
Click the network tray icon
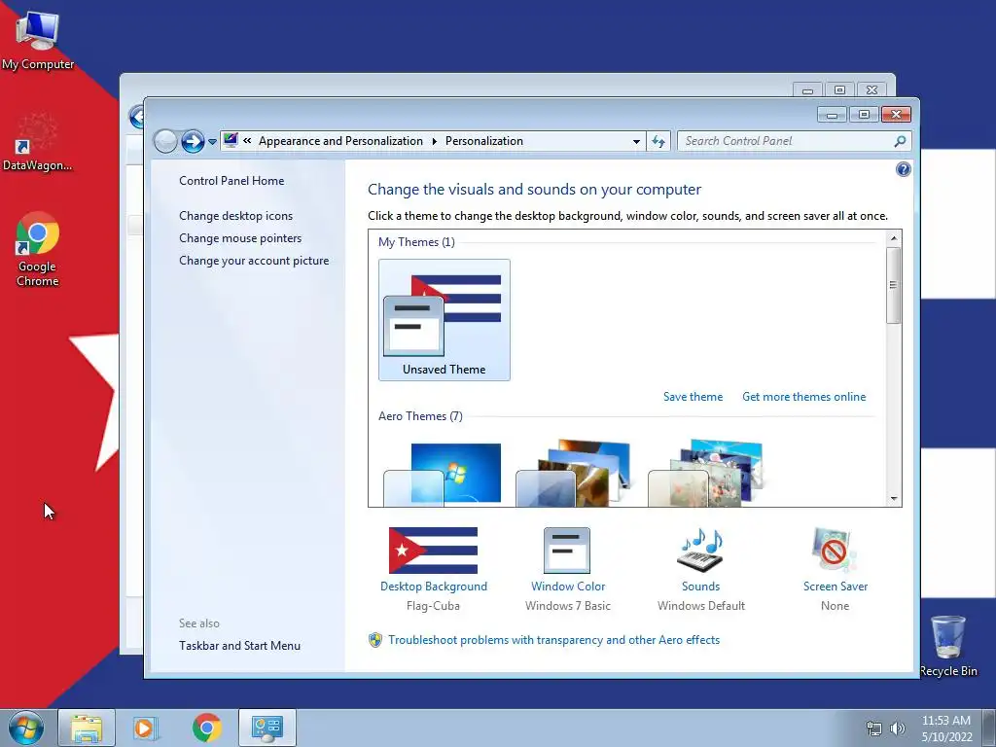click(x=874, y=729)
